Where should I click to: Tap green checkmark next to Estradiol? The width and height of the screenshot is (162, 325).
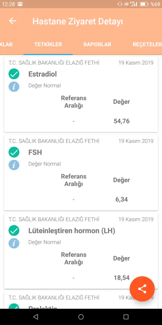coord(14,74)
